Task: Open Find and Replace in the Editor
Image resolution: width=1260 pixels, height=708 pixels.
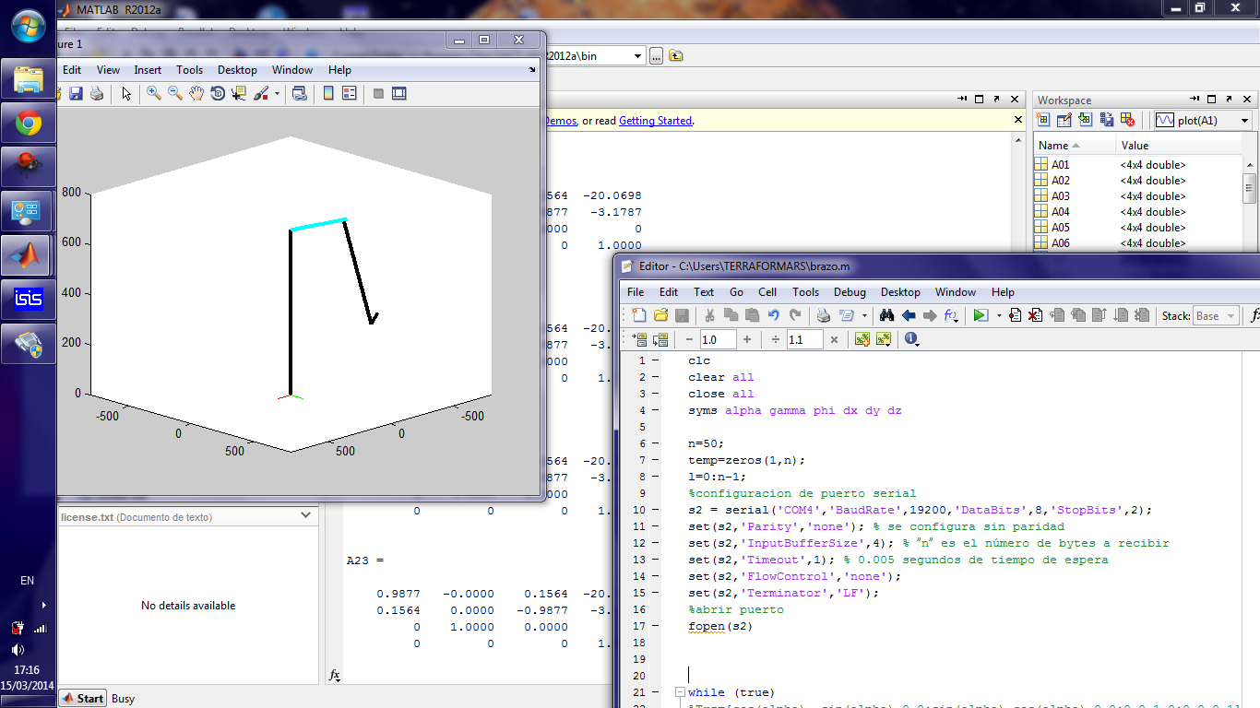Action: click(886, 315)
